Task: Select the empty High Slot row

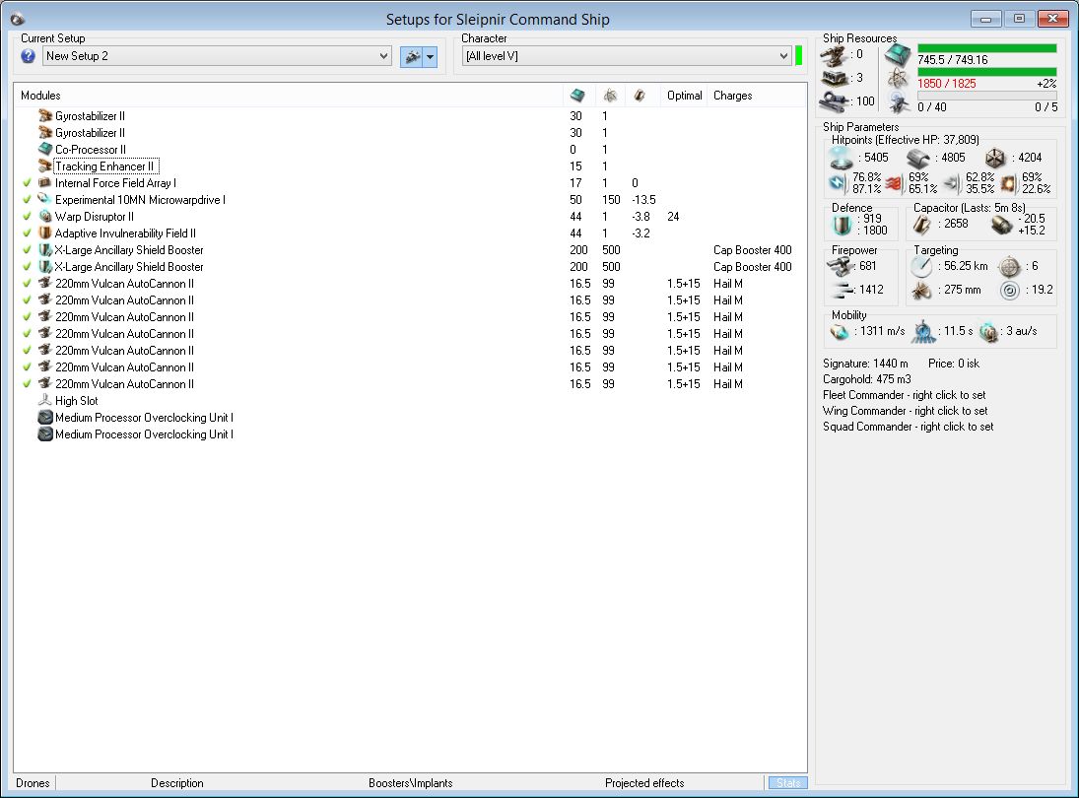Action: (410, 400)
